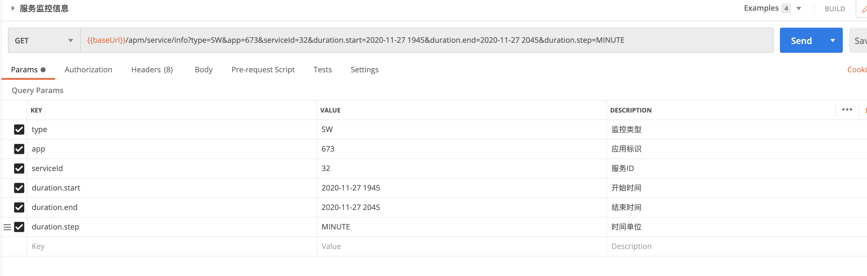Expand the Examples dropdown
Image resolution: width=867 pixels, height=276 pixels.
click(798, 8)
